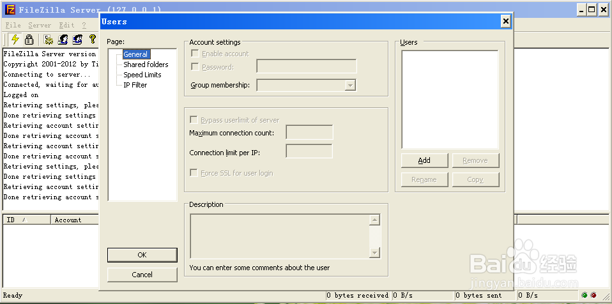Sort by the ID column header
Viewport: 612px width, 304px height.
point(27,220)
